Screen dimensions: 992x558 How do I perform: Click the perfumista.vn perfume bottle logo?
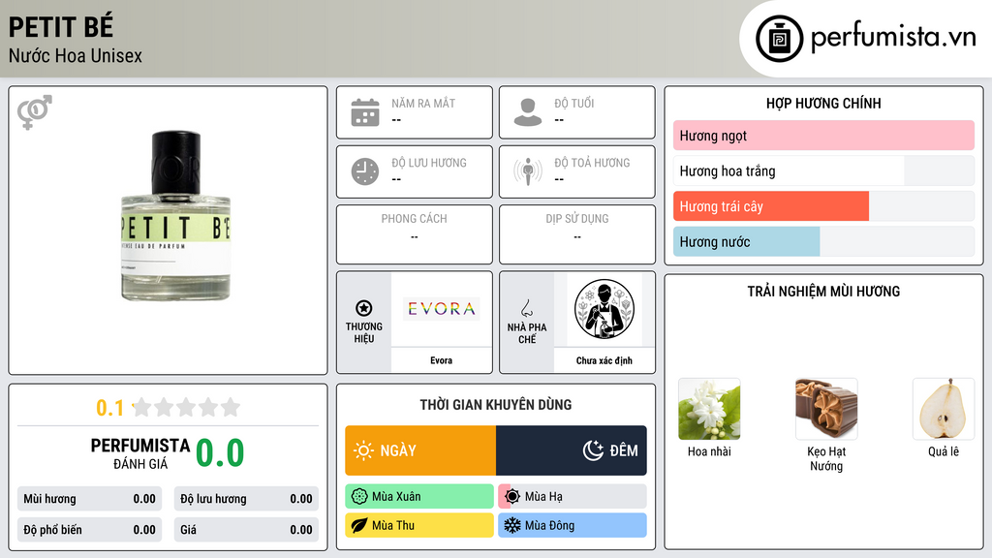(x=779, y=39)
